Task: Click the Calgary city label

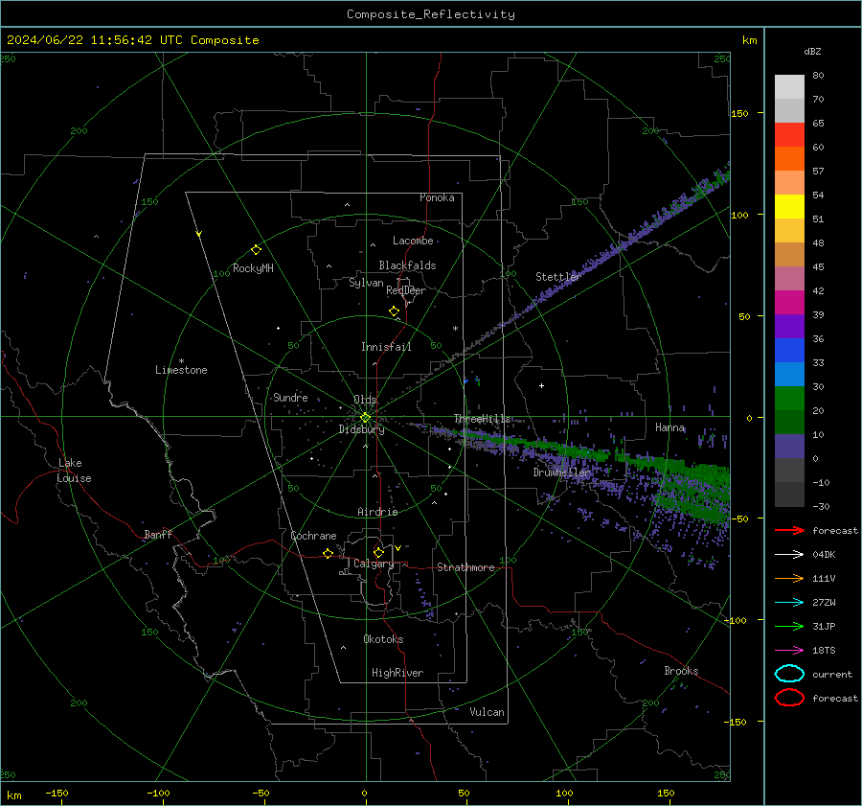Action: coord(374,564)
